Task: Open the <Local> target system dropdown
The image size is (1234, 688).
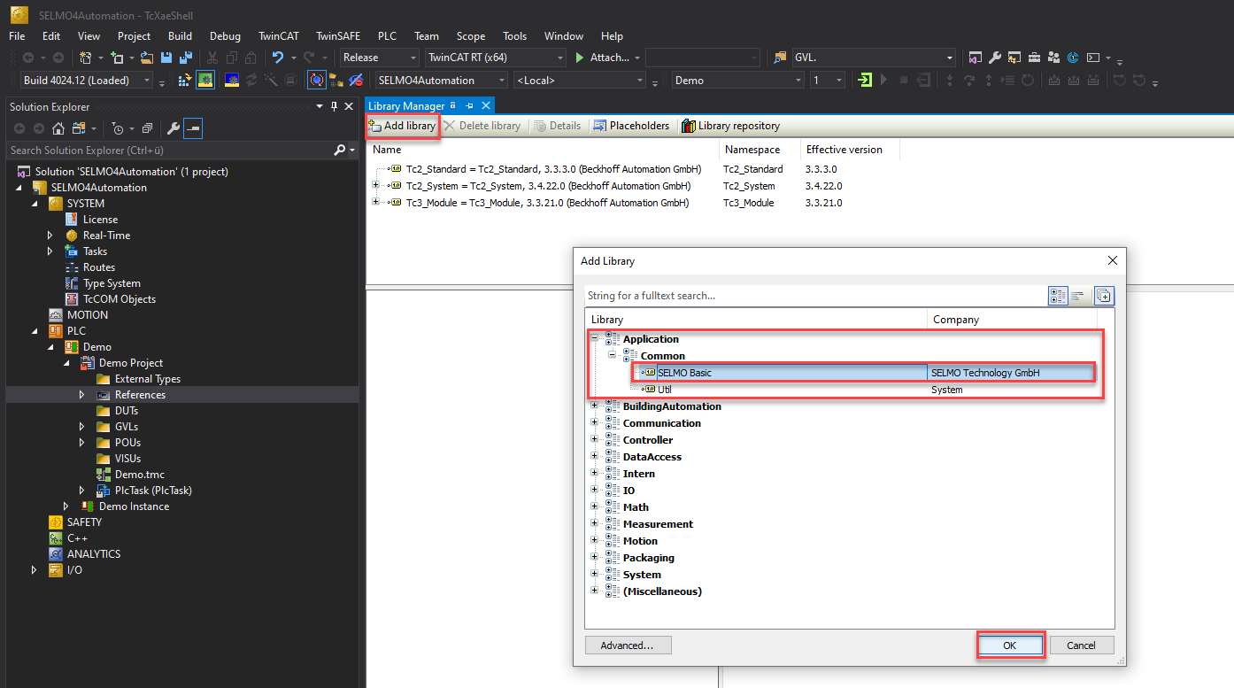Action: pyautogui.click(x=640, y=81)
